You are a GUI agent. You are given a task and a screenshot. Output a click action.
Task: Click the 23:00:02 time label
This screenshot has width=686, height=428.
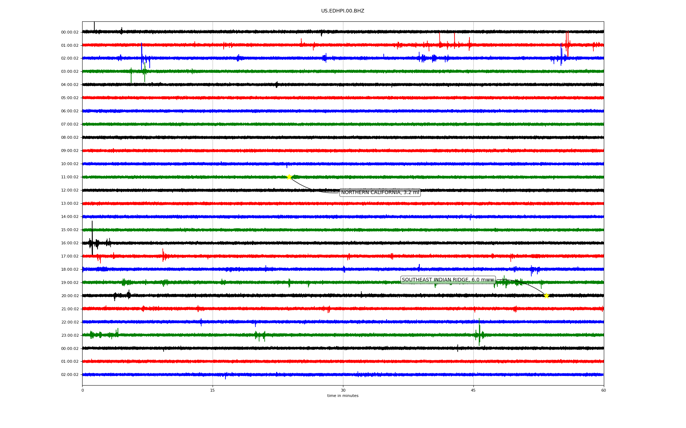[x=70, y=336]
